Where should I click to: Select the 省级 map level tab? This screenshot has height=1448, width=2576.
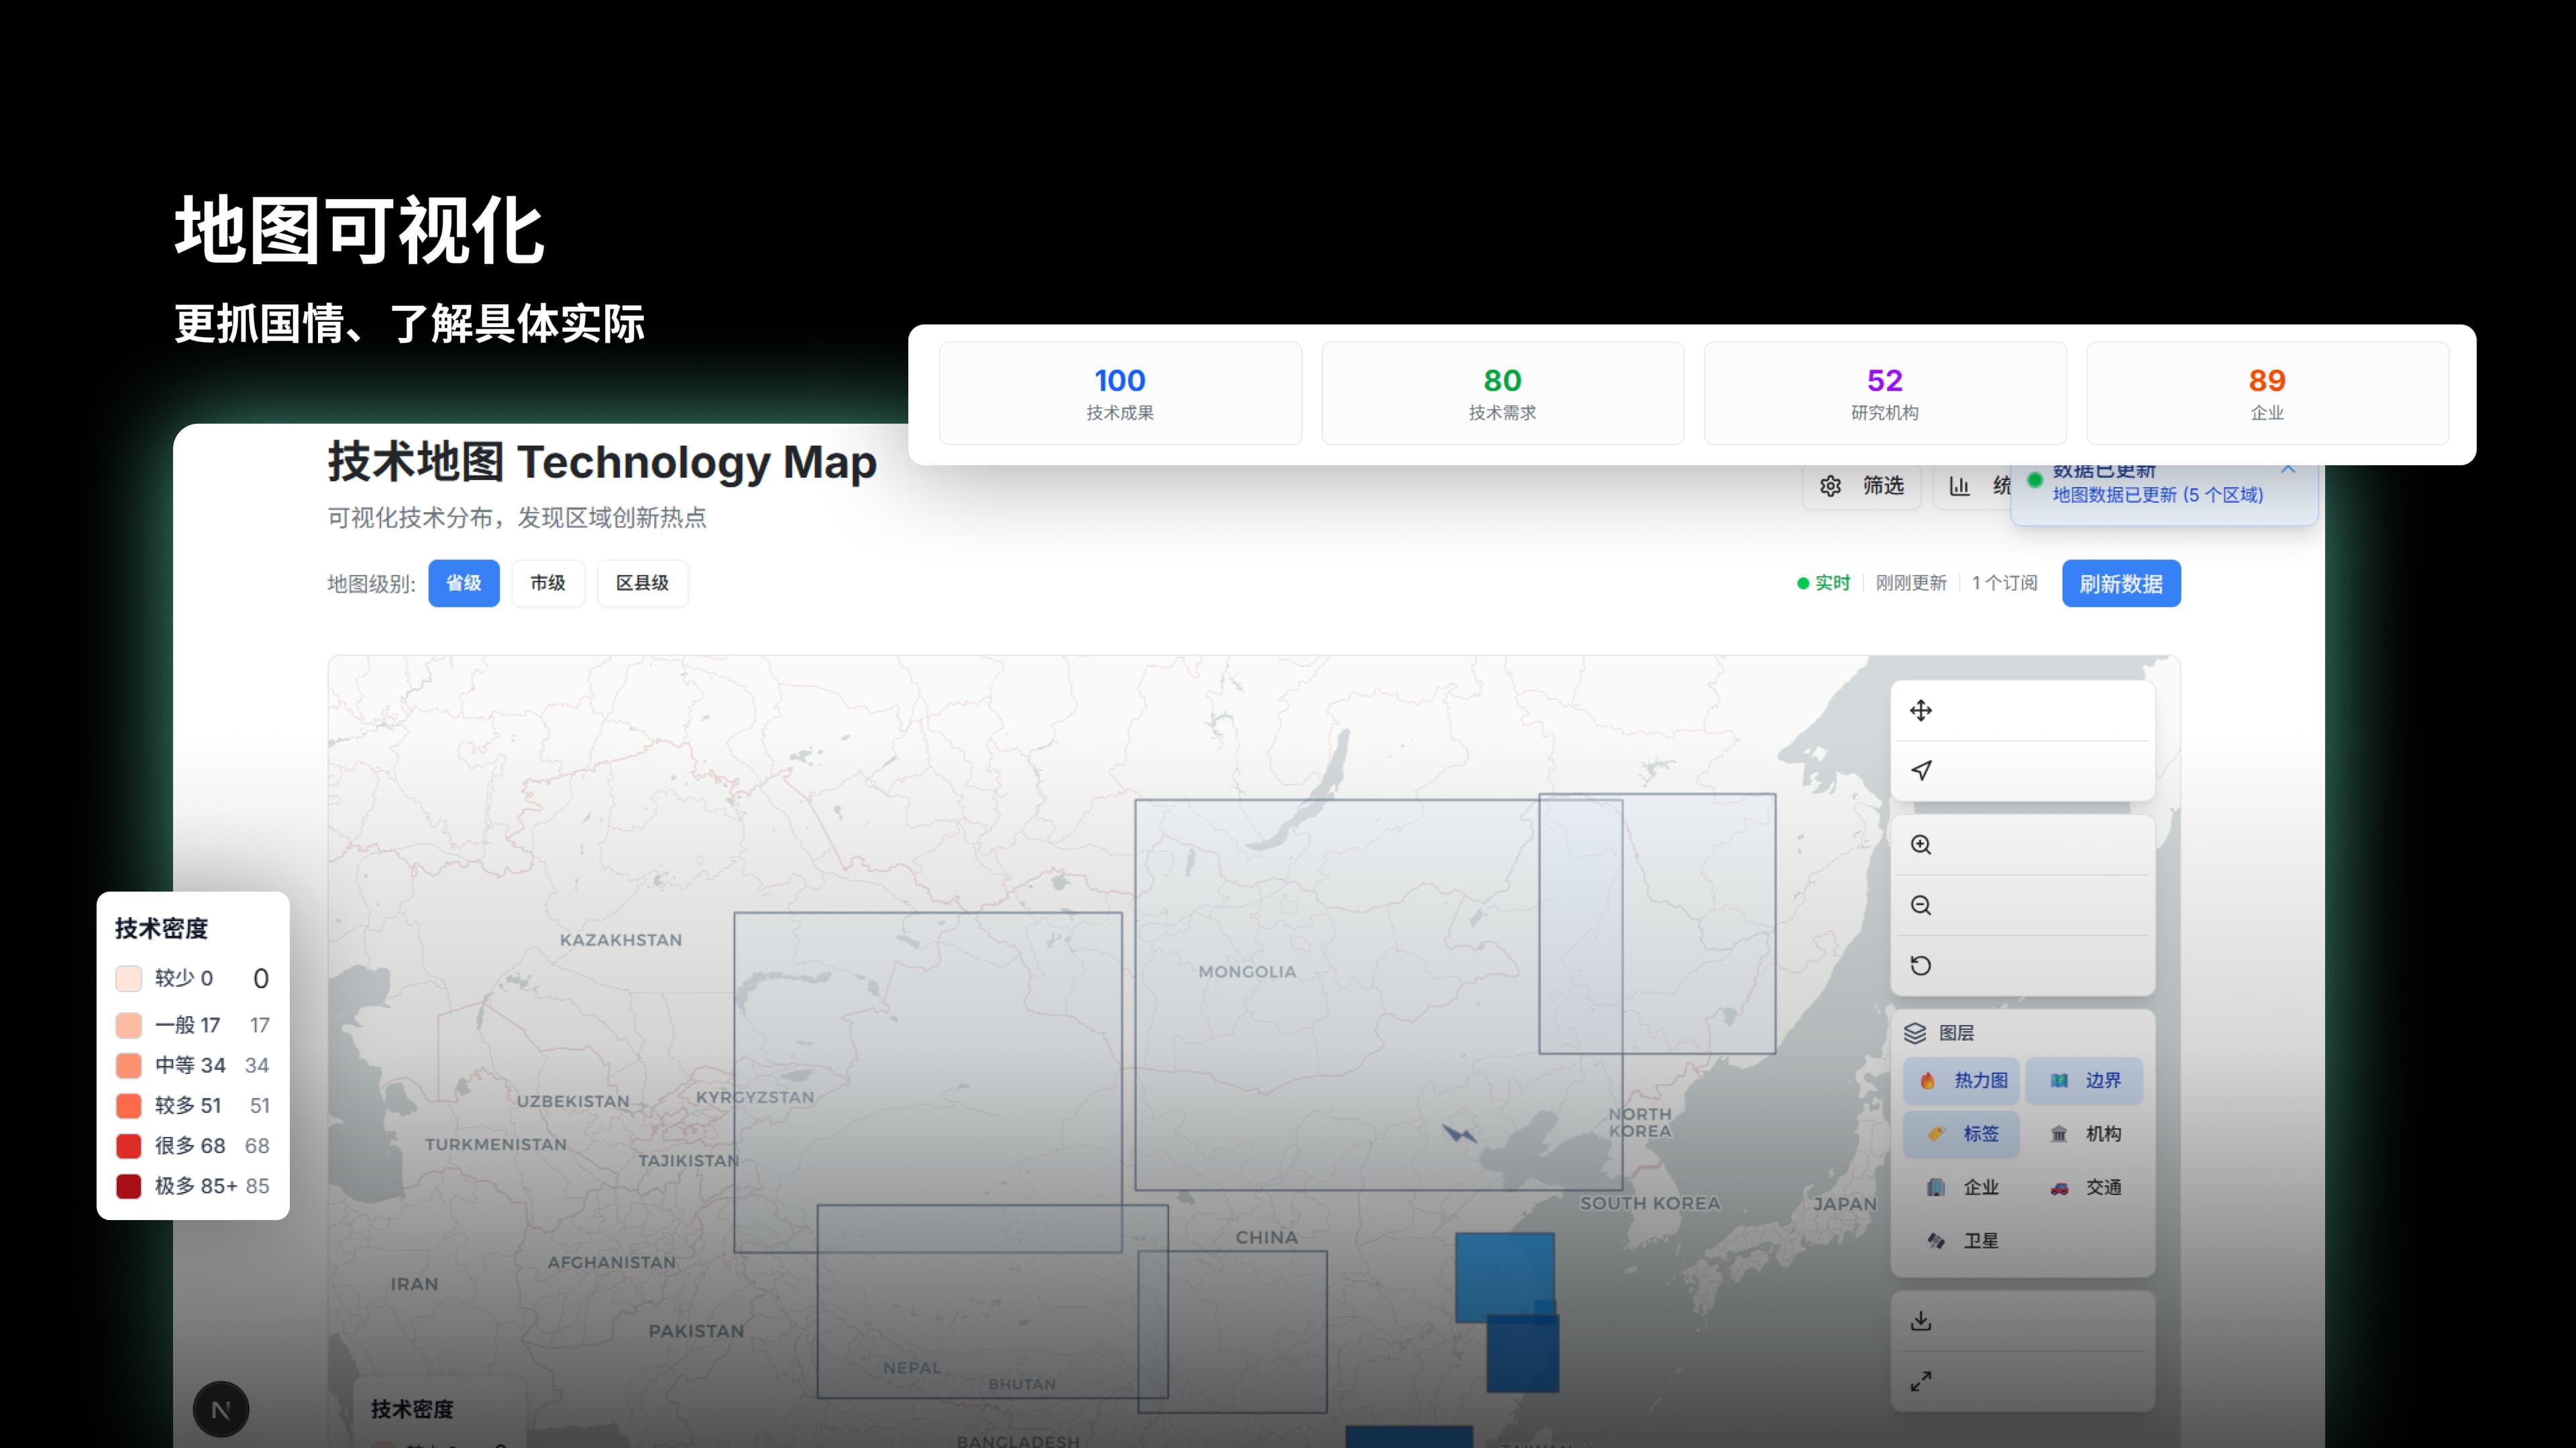click(x=464, y=584)
